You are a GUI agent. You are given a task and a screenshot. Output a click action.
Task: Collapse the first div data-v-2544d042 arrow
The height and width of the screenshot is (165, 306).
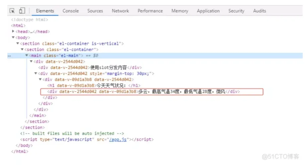tap(31, 62)
